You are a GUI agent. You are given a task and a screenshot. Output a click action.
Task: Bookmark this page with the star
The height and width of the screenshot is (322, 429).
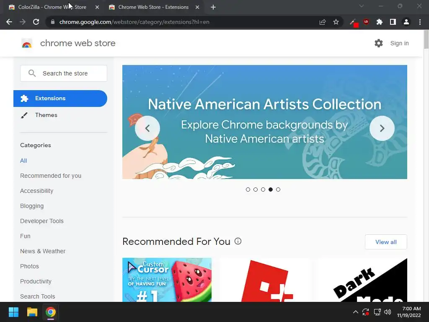[336, 22]
